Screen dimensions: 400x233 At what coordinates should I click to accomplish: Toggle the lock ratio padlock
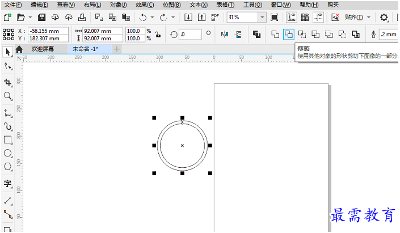pos(158,35)
